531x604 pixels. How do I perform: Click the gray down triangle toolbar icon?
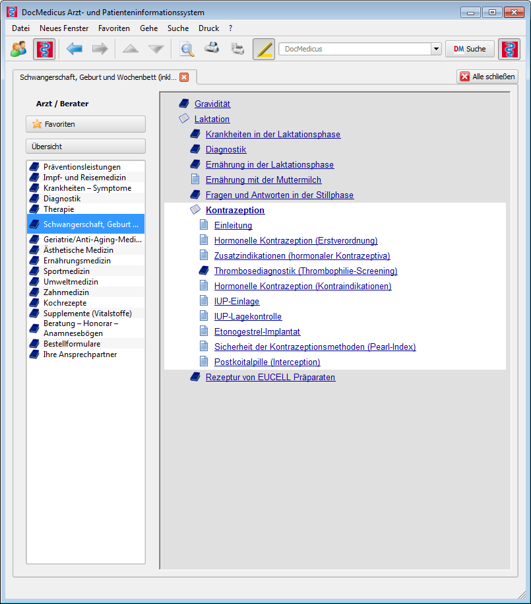(156, 49)
